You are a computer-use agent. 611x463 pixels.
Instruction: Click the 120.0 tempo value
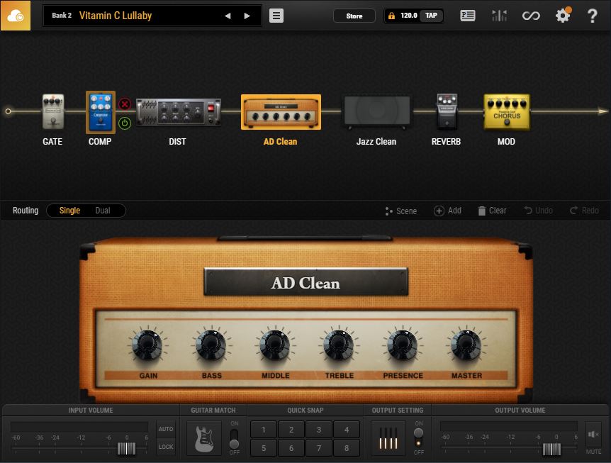(409, 16)
